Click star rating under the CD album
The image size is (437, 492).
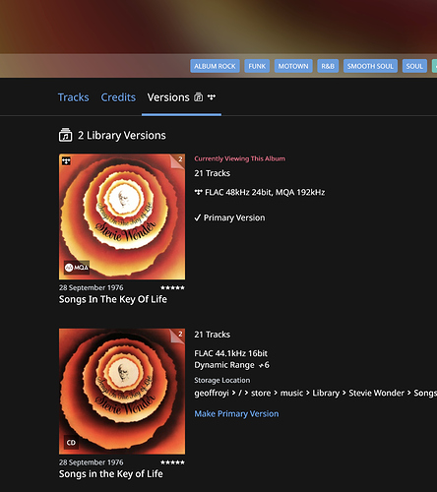point(172,462)
